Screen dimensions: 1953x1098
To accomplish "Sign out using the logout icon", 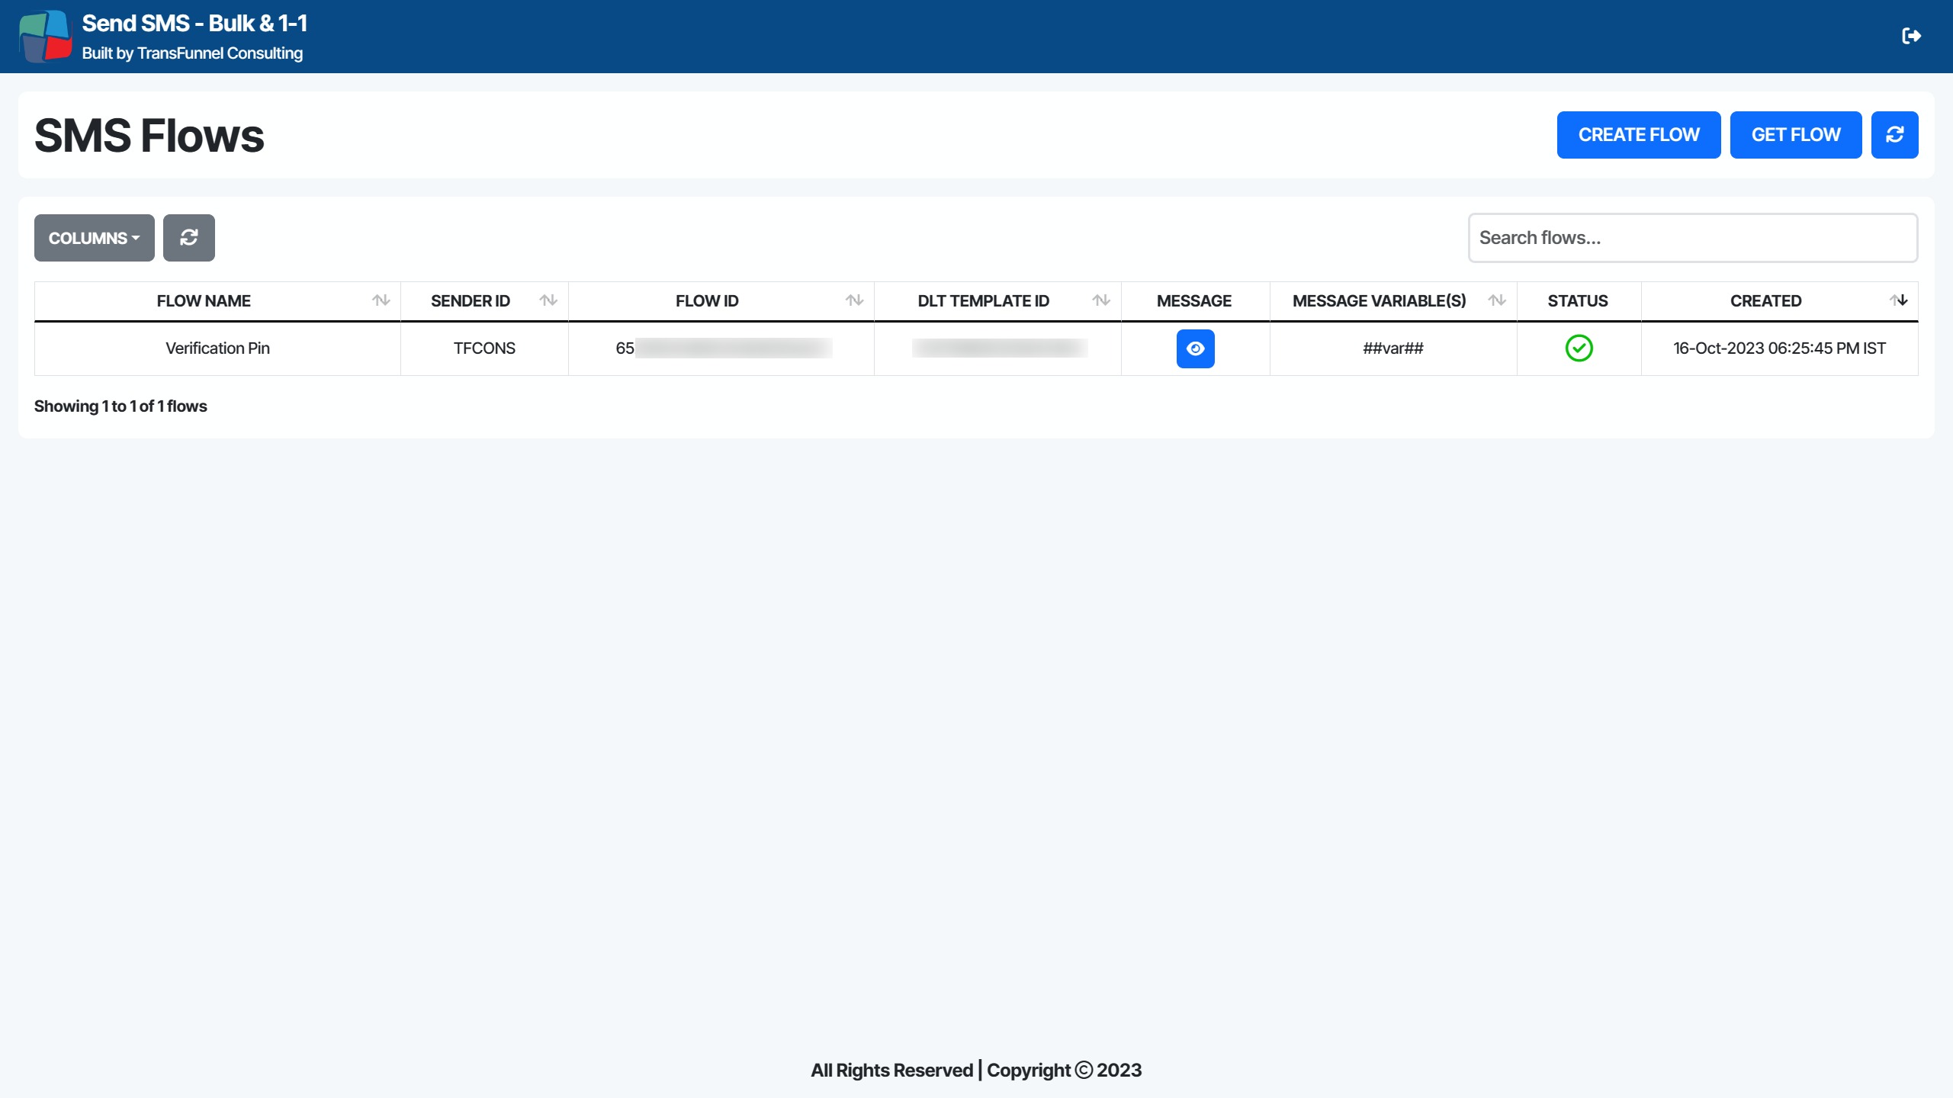I will point(1913,35).
